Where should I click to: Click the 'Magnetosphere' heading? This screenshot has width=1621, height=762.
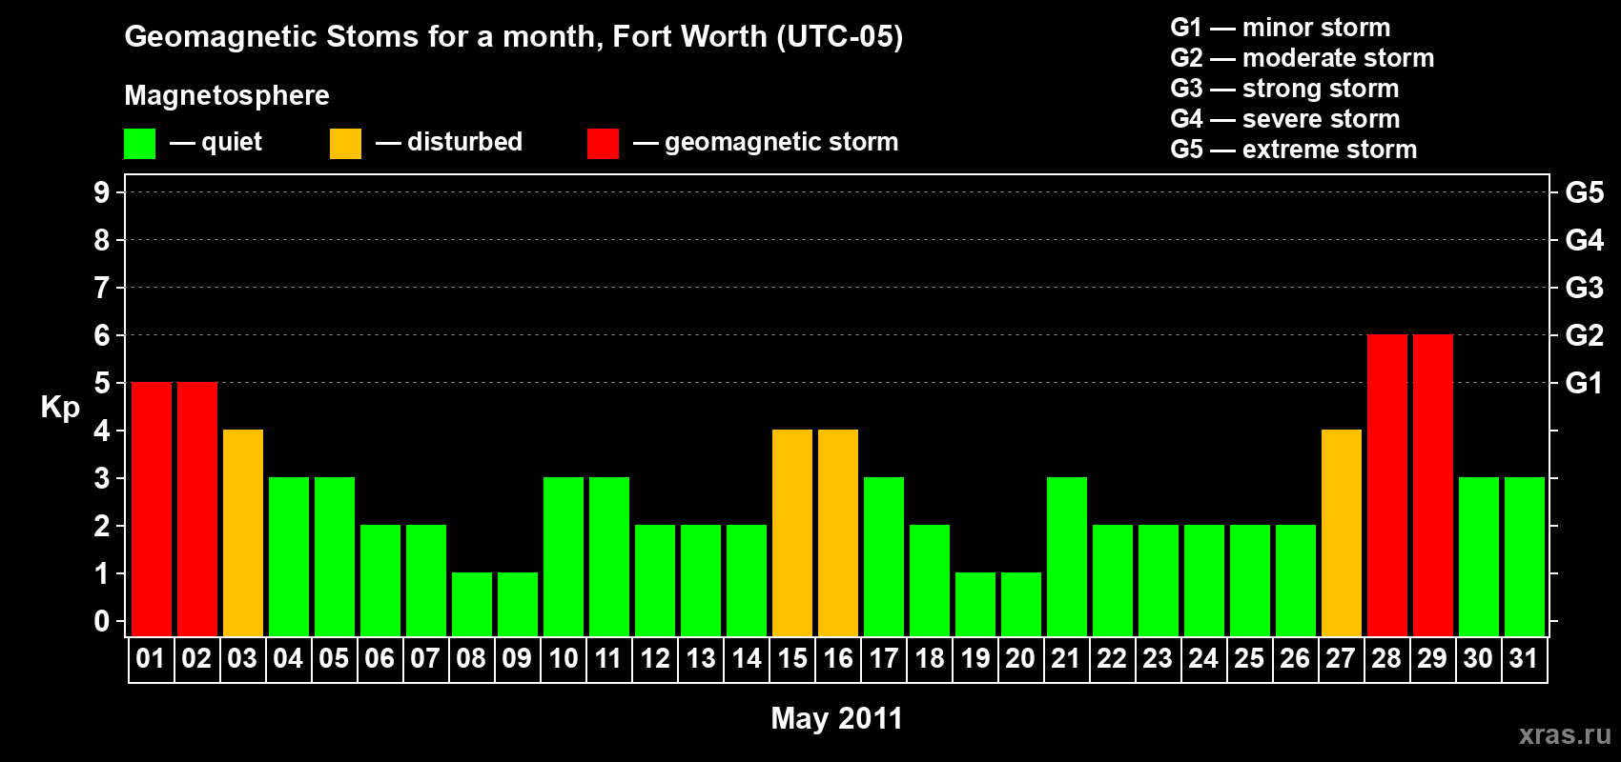(227, 95)
